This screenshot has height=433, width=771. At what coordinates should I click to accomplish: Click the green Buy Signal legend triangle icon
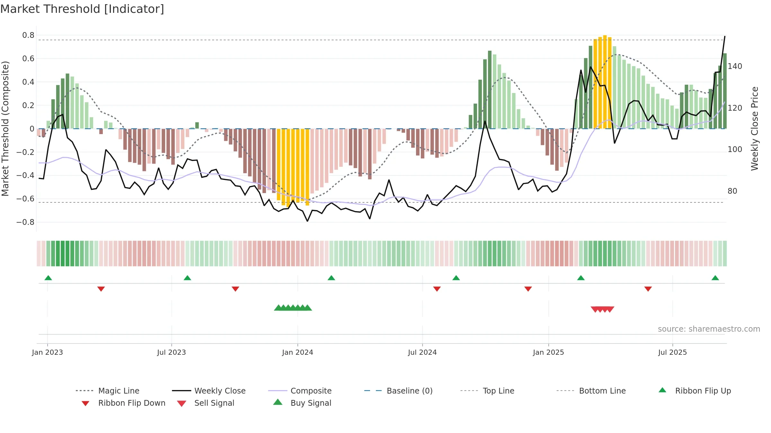pyautogui.click(x=278, y=402)
